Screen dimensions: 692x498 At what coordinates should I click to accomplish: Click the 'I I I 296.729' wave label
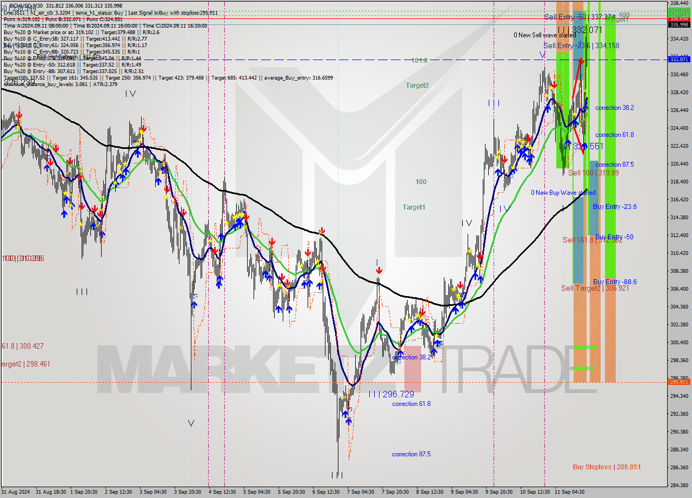(391, 395)
